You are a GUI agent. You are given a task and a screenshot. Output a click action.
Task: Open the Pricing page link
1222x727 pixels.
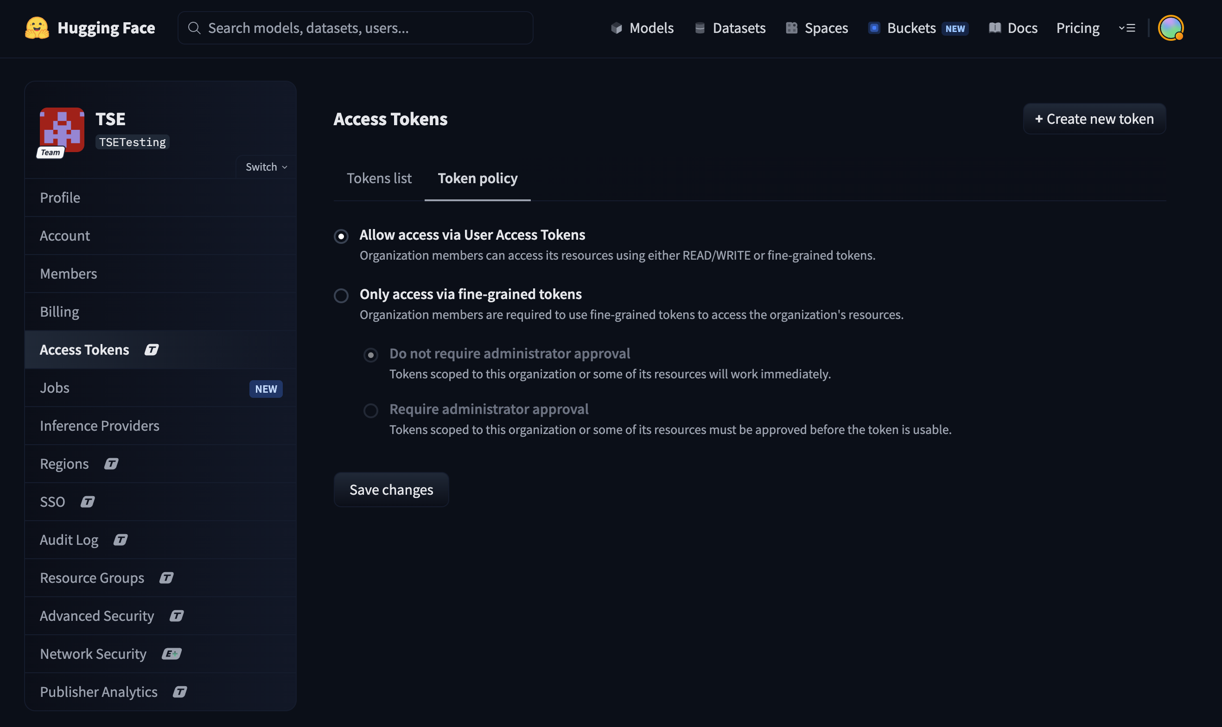1077,28
